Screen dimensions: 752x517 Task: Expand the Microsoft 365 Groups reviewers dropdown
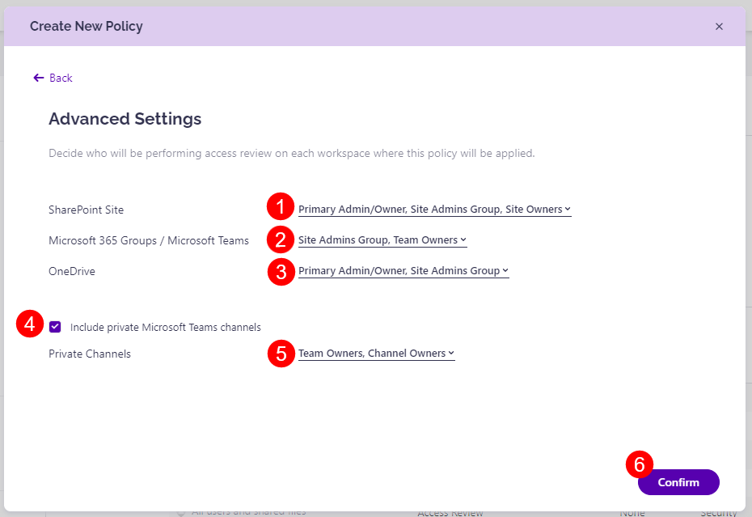pos(382,239)
